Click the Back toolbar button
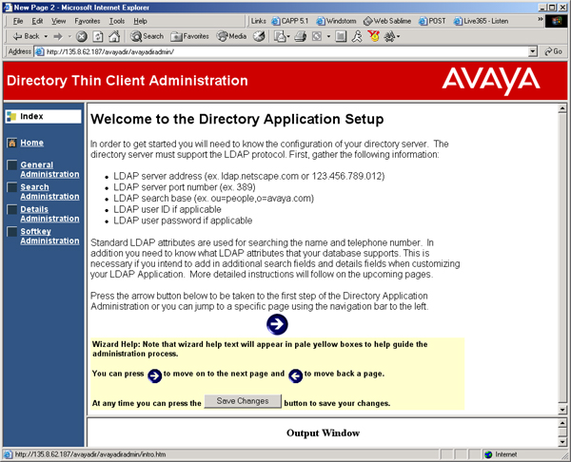The image size is (571, 462). (x=26, y=36)
